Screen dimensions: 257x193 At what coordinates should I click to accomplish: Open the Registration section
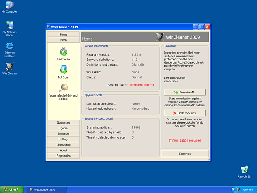[x=64, y=156]
